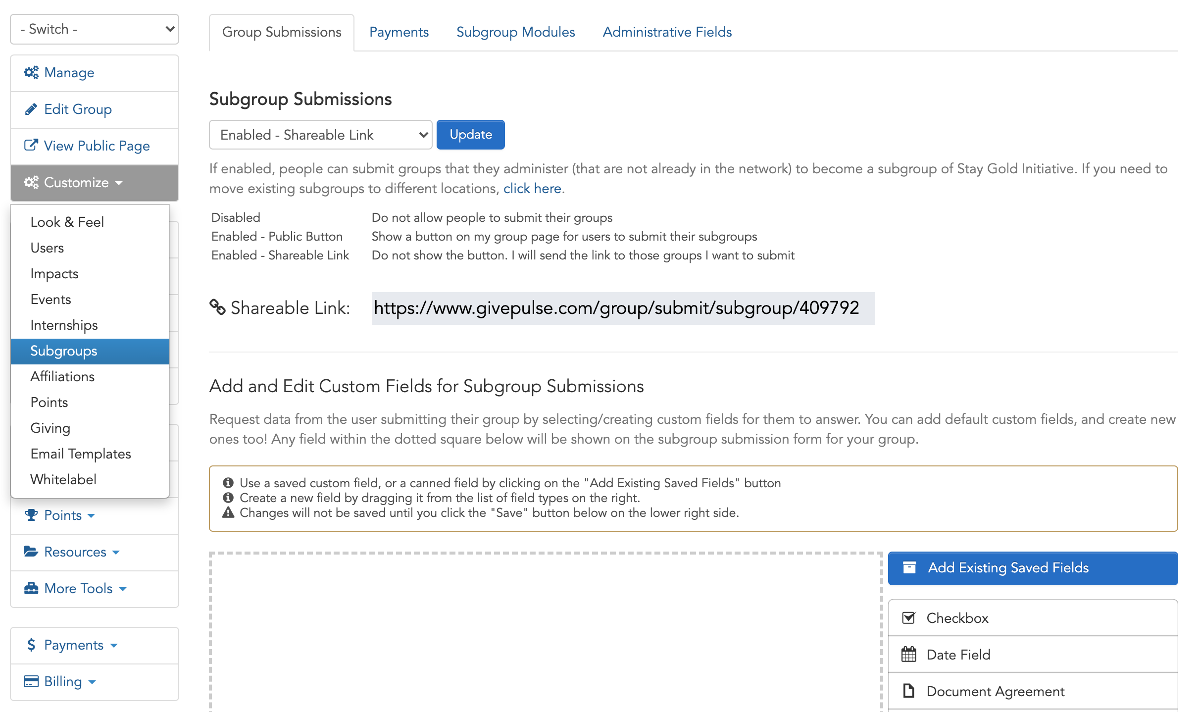Open the Administrative Fields tab
The width and height of the screenshot is (1198, 712).
pyautogui.click(x=667, y=32)
